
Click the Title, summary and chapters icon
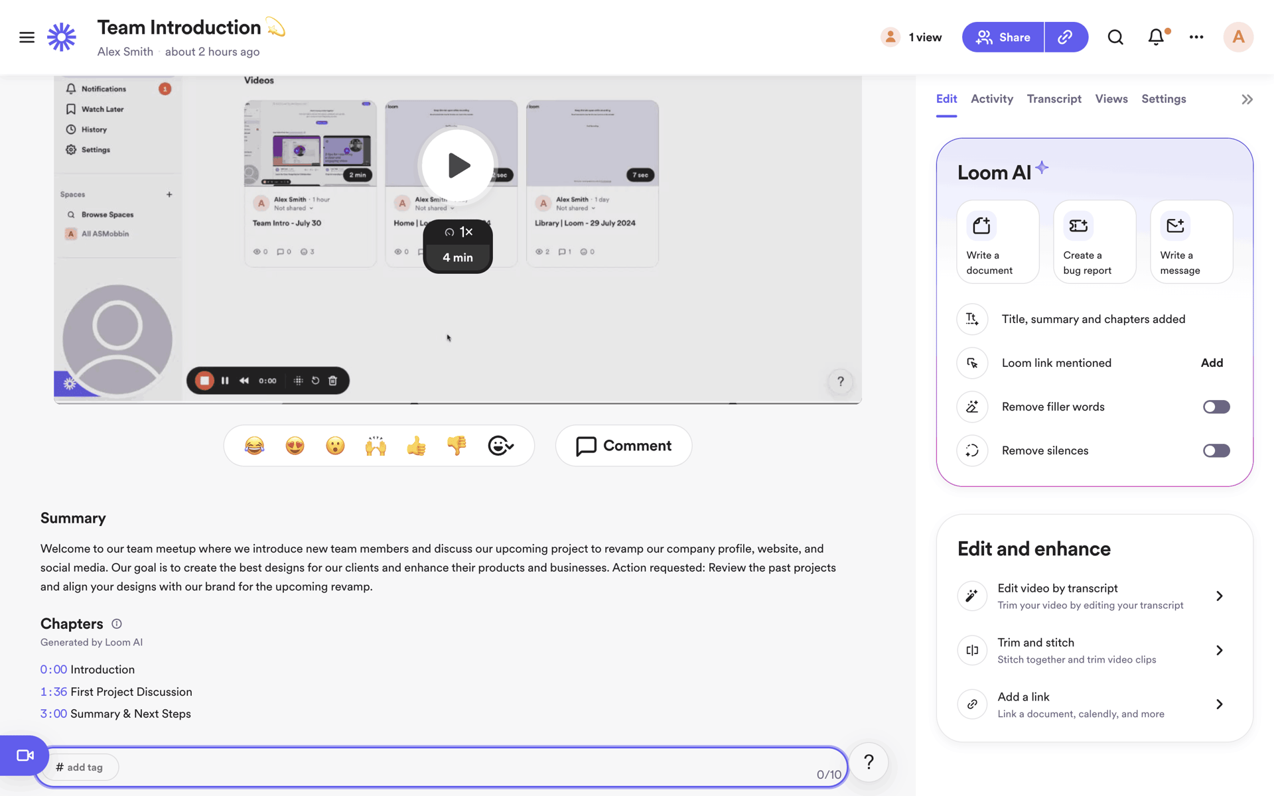(x=972, y=319)
